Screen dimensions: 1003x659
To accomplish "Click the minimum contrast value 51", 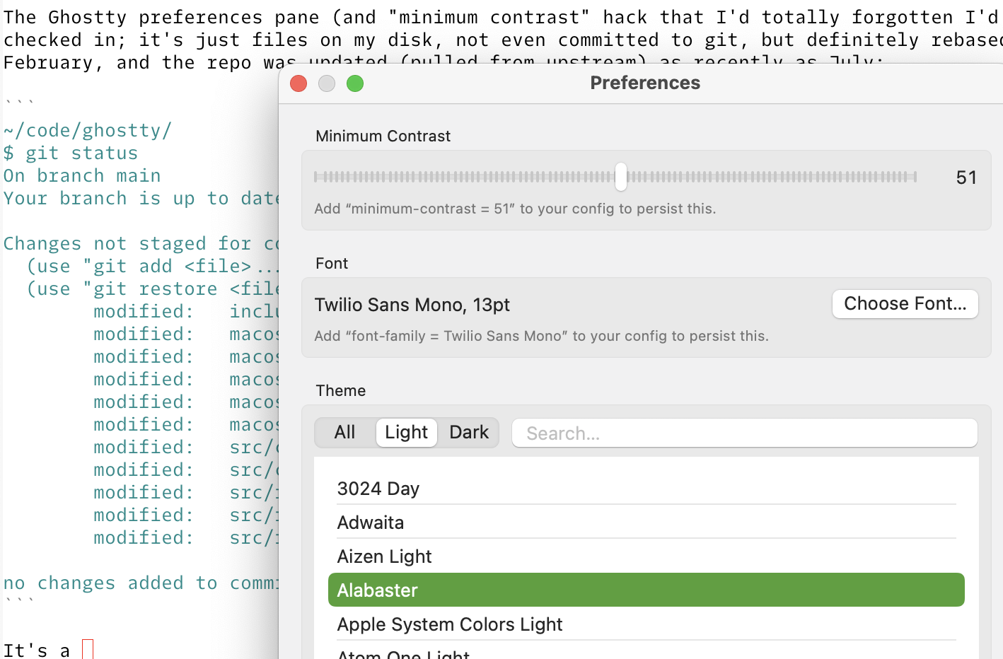I will point(966,177).
